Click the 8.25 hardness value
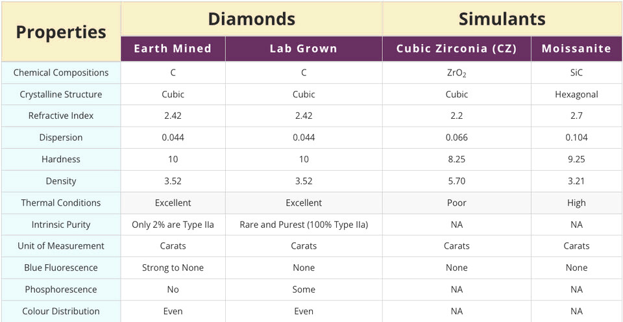This screenshot has width=623, height=322. coord(457,160)
